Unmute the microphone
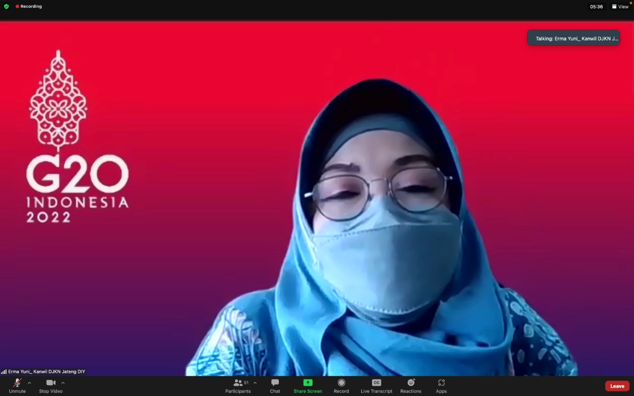This screenshot has height=396, width=634. click(17, 386)
